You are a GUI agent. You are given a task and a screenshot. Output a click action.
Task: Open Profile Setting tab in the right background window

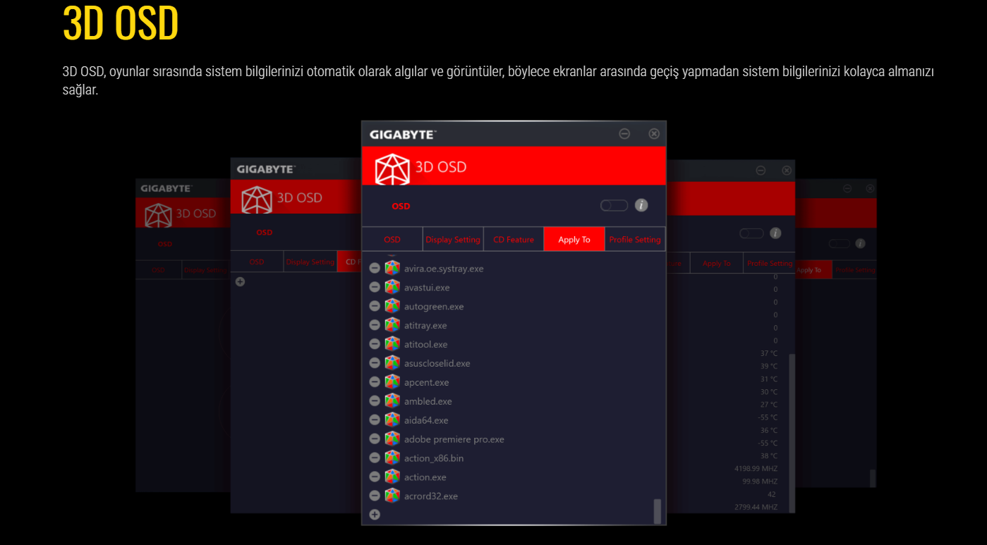770,264
